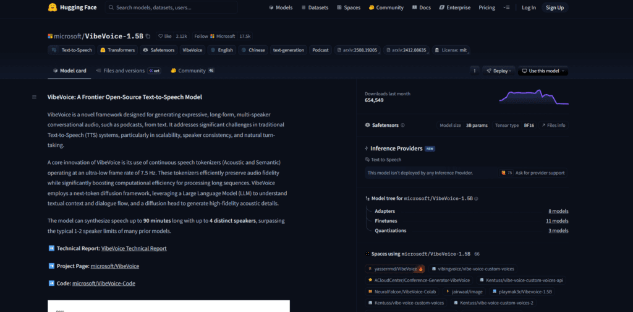The height and width of the screenshot is (312, 633).
Task: Expand the more navigation menu icon
Action: [507, 7]
